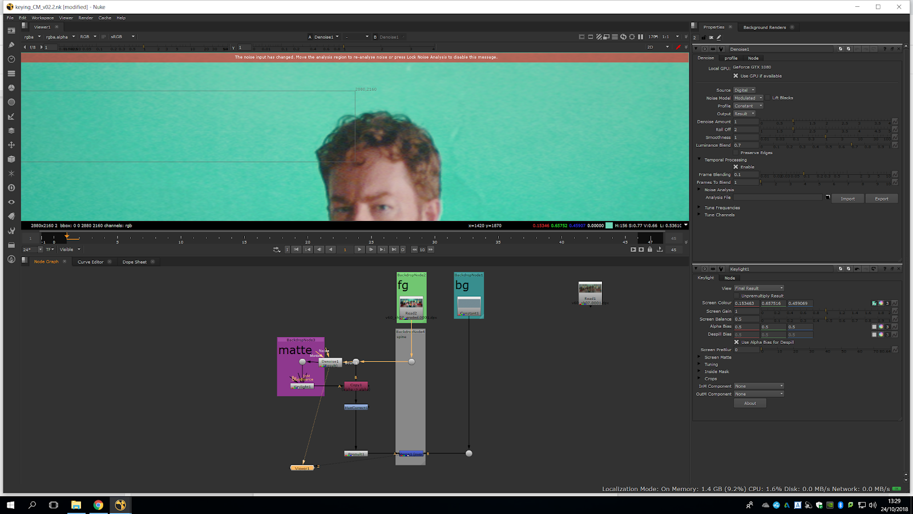The image size is (913, 514).
Task: Open the Noise Model dropdown
Action: coord(748,98)
